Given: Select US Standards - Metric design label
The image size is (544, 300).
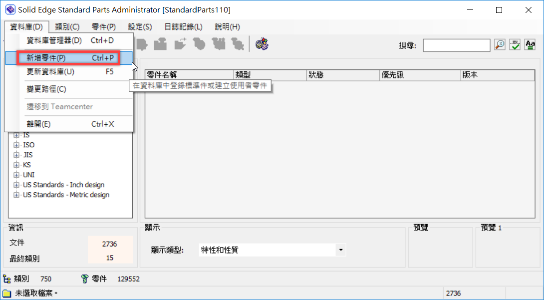Looking at the screenshot, I should pyautogui.click(x=66, y=195).
